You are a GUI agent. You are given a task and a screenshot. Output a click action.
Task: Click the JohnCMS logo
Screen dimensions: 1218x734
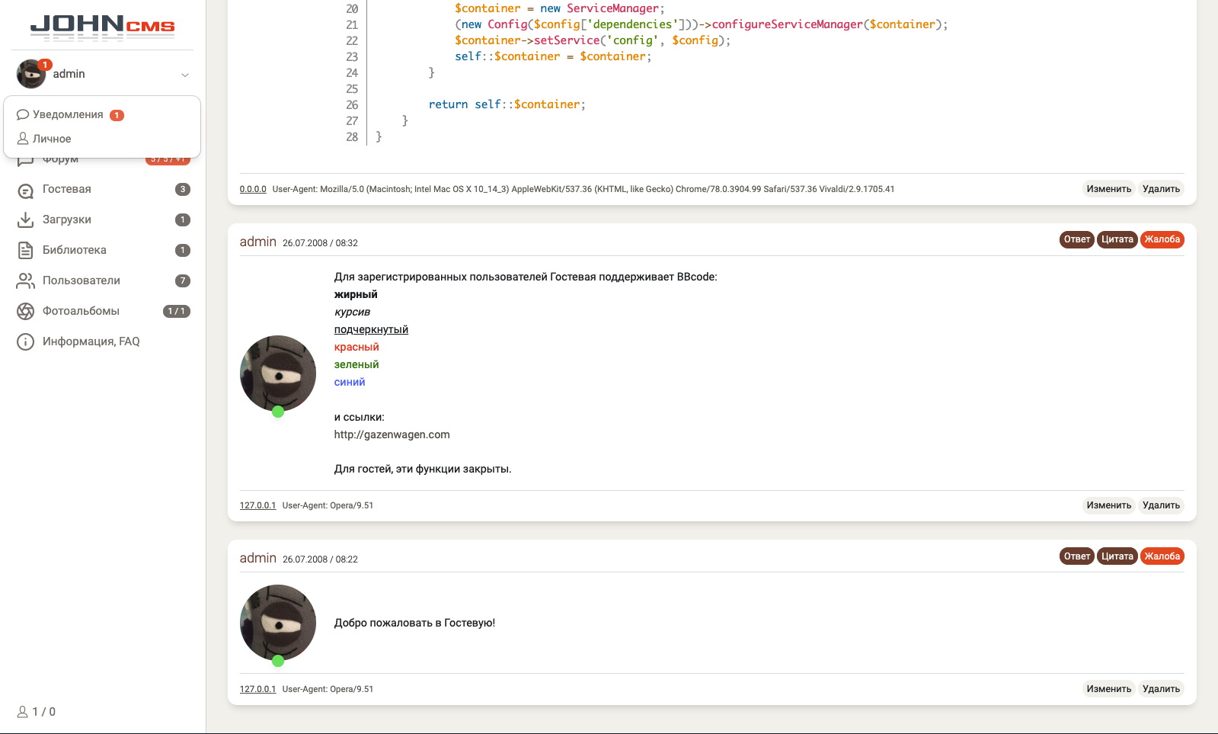click(x=102, y=26)
